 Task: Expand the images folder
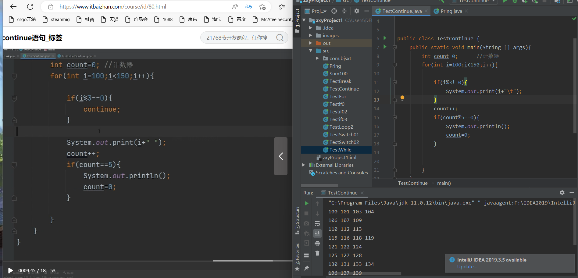point(311,35)
